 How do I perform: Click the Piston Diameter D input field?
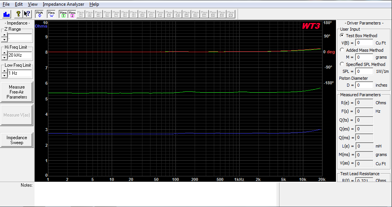tap(364, 85)
